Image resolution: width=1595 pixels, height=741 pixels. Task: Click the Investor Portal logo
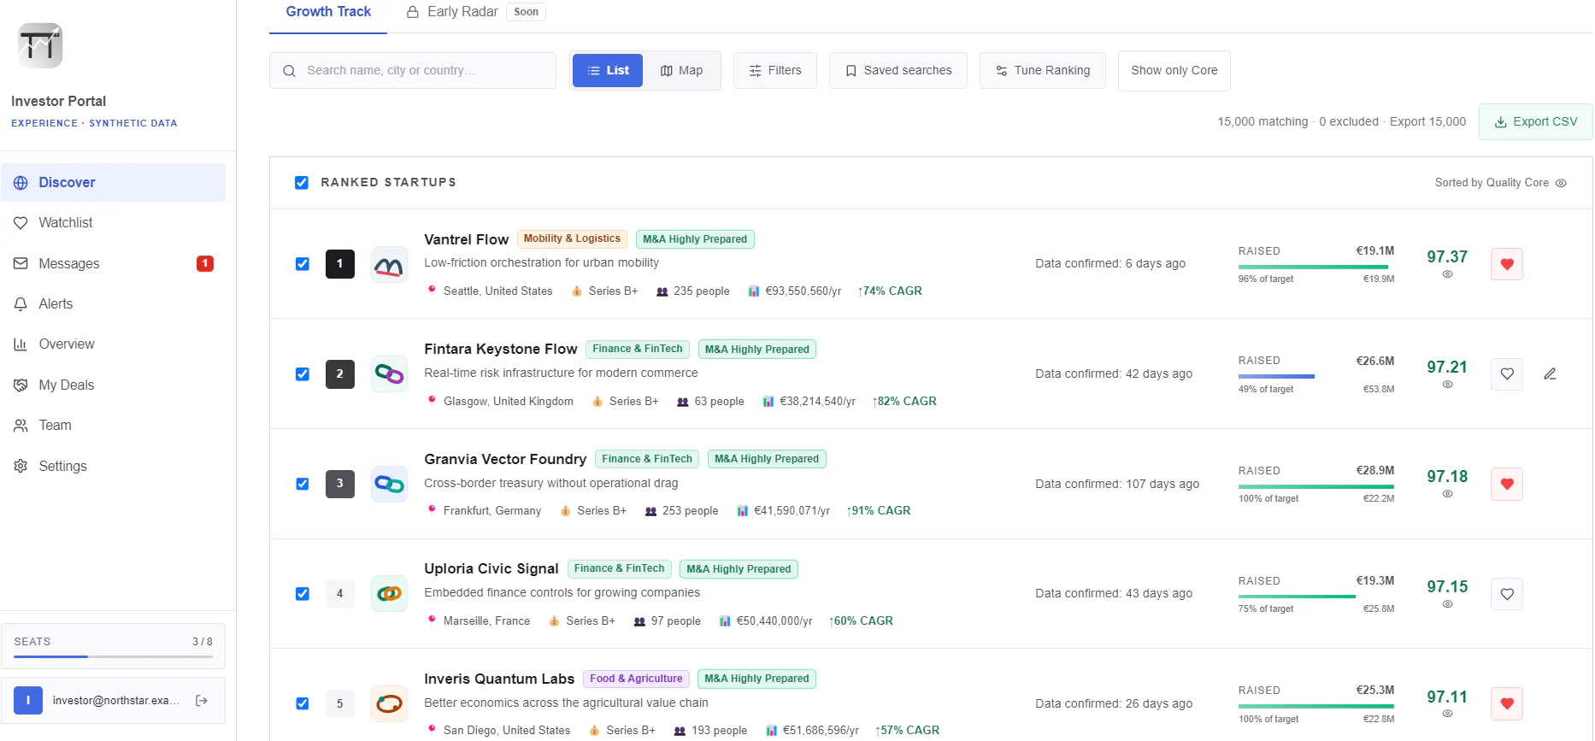(x=40, y=45)
